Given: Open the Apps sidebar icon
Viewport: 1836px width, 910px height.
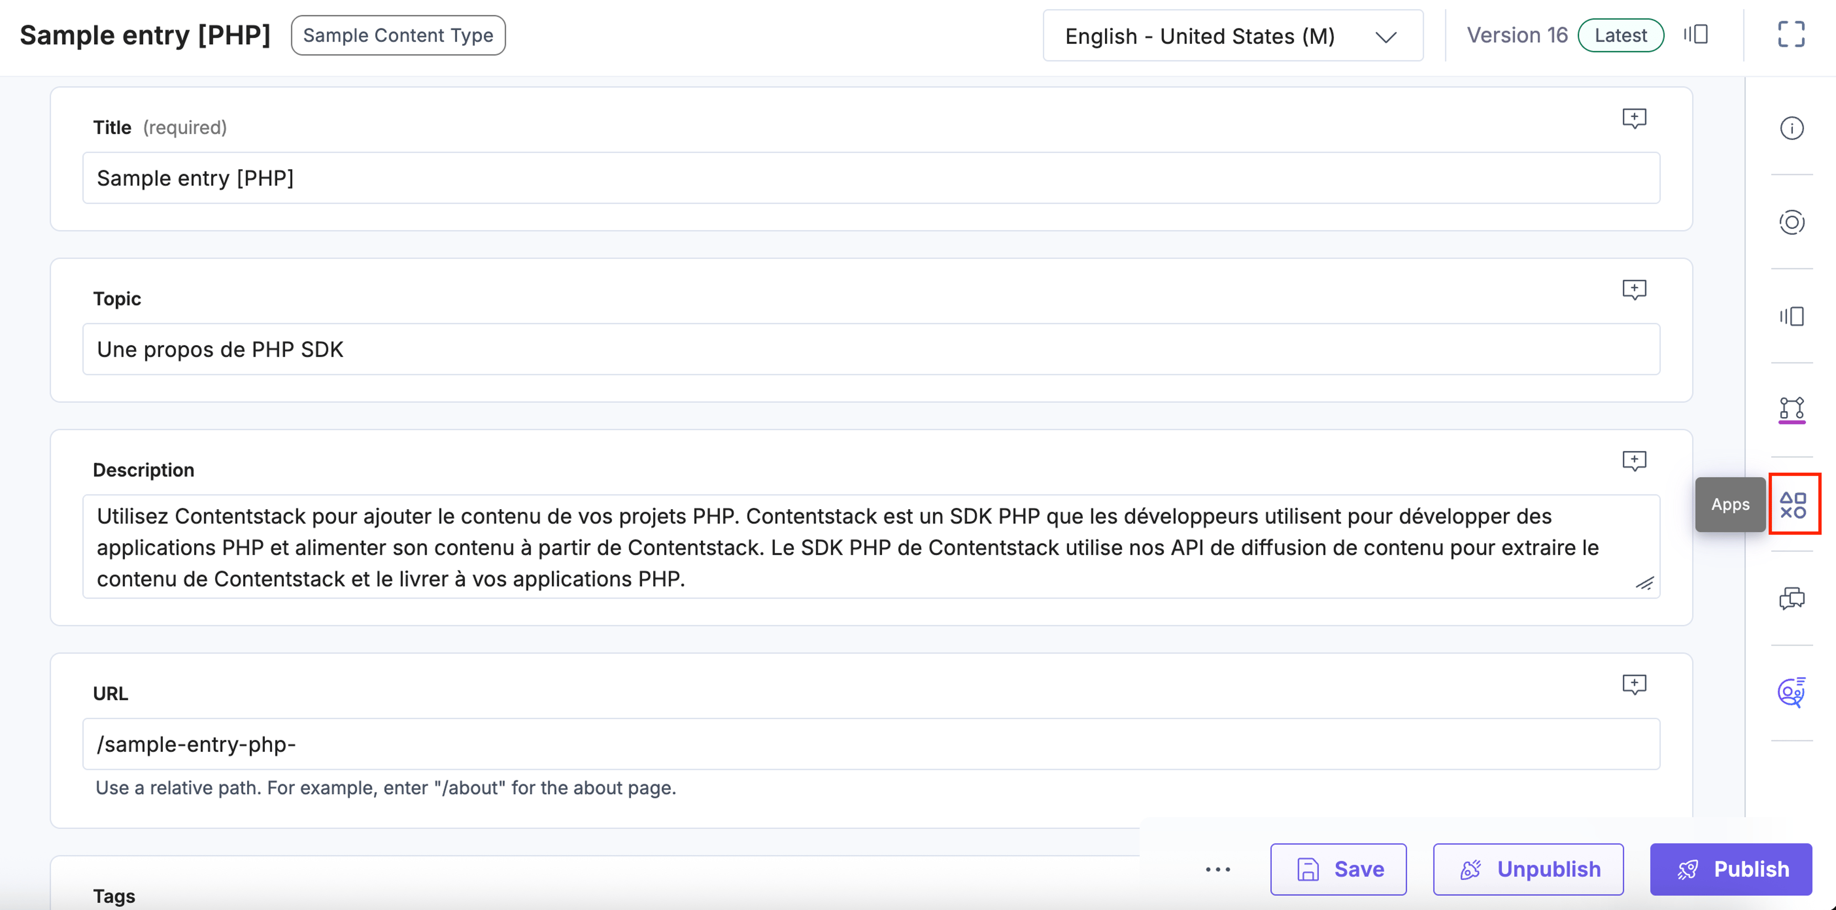Looking at the screenshot, I should click(x=1792, y=504).
